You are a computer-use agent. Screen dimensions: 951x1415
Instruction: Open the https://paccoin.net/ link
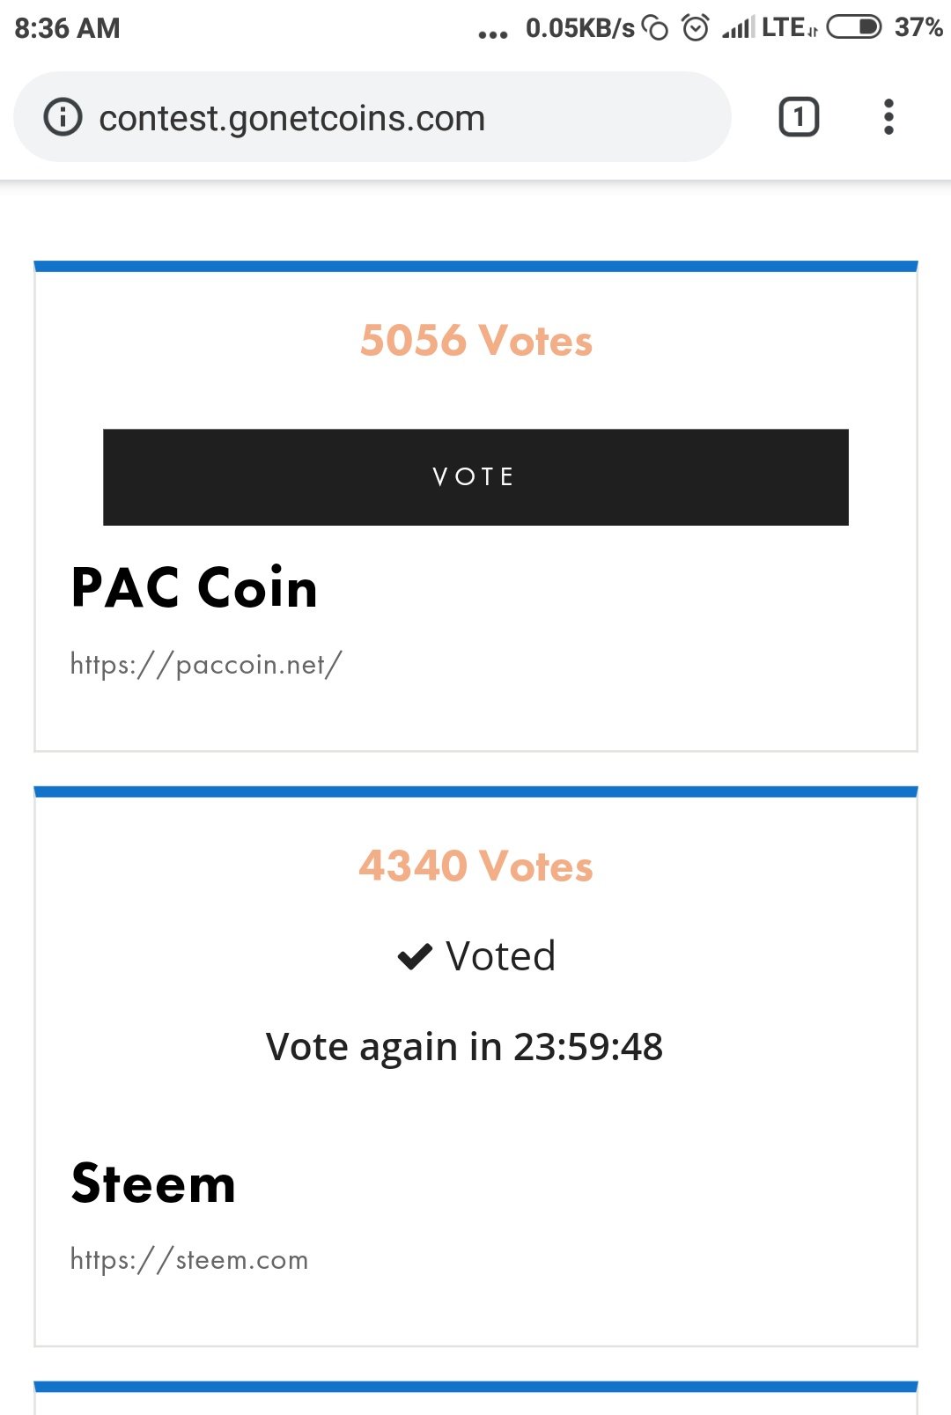pos(206,664)
